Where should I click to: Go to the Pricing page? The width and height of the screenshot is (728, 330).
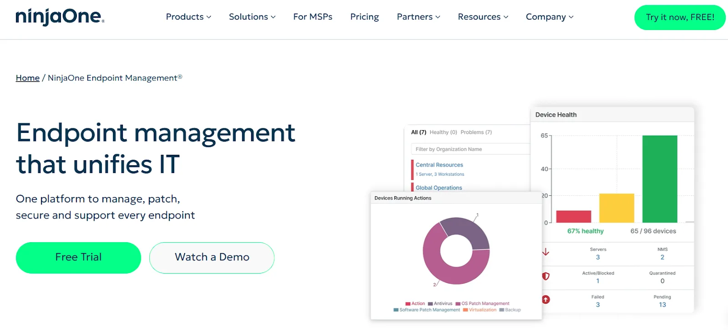pyautogui.click(x=364, y=17)
